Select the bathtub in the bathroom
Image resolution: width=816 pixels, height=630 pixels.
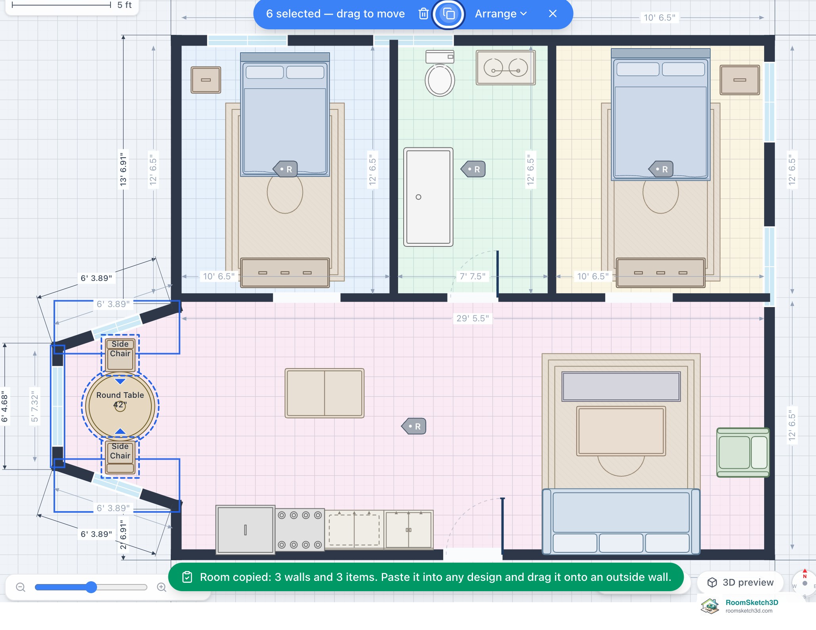point(428,197)
